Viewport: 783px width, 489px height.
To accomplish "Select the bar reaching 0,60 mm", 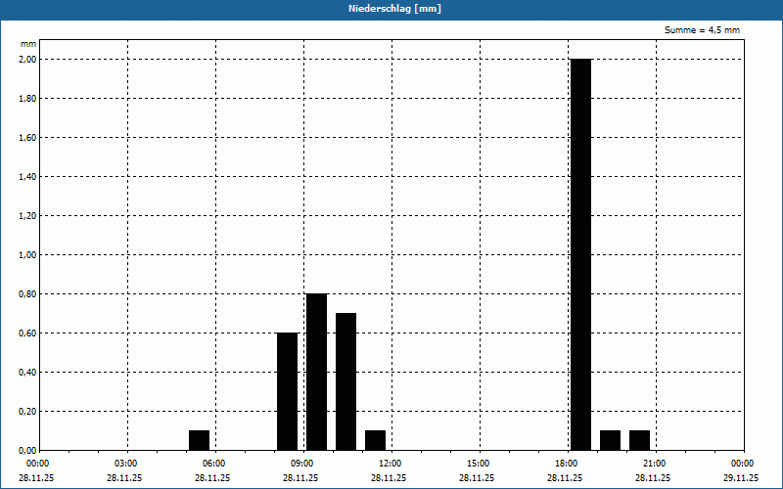I will [287, 392].
